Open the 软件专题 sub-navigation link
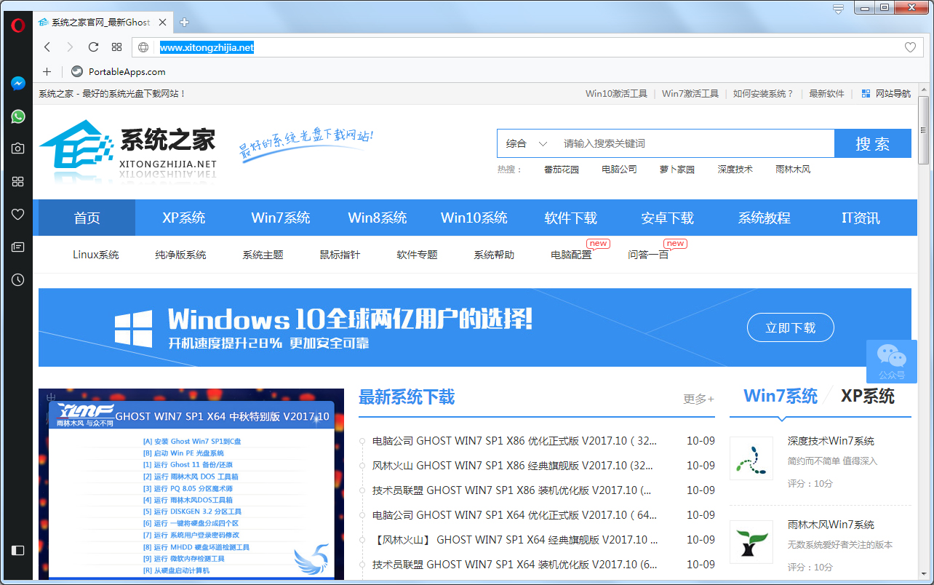 (417, 255)
